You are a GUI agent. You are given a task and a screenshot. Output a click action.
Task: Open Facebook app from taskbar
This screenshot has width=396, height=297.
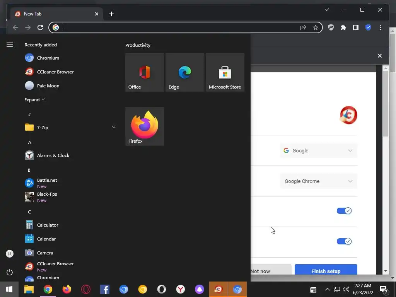click(x=104, y=289)
